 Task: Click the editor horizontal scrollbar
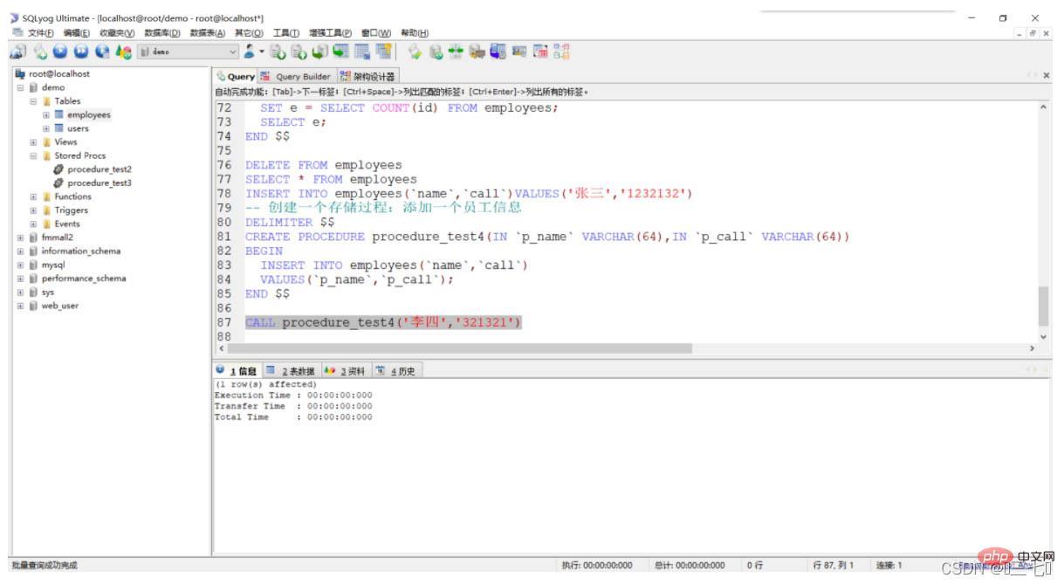458,348
